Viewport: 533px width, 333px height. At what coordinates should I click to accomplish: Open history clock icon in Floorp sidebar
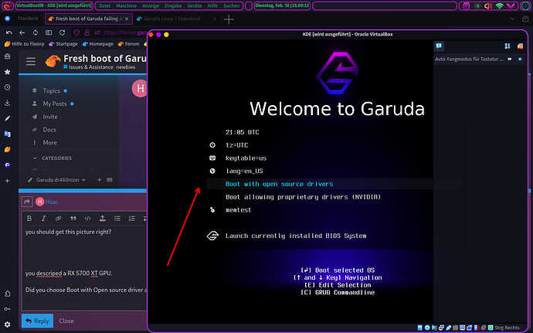pyautogui.click(x=8, y=87)
